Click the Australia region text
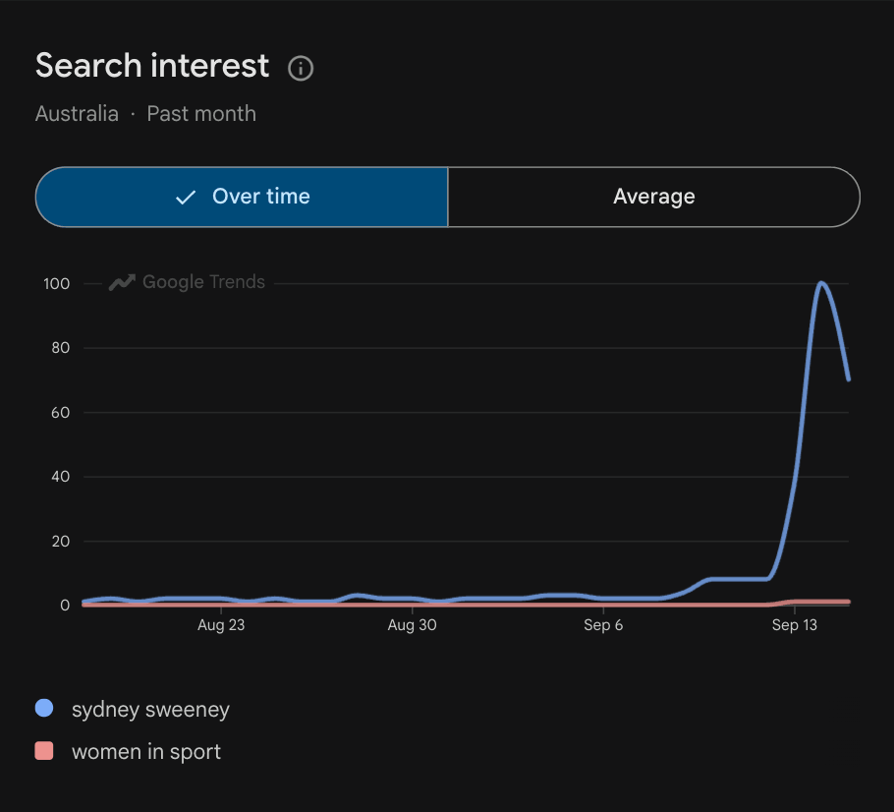The height and width of the screenshot is (812, 894). [x=77, y=114]
